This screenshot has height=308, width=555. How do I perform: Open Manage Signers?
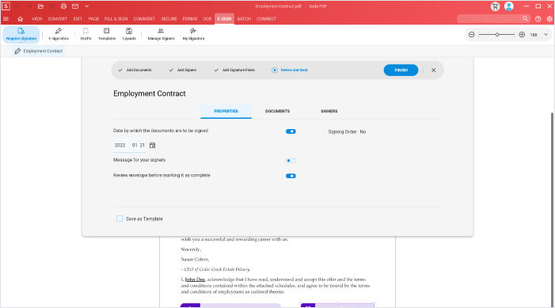(x=161, y=34)
